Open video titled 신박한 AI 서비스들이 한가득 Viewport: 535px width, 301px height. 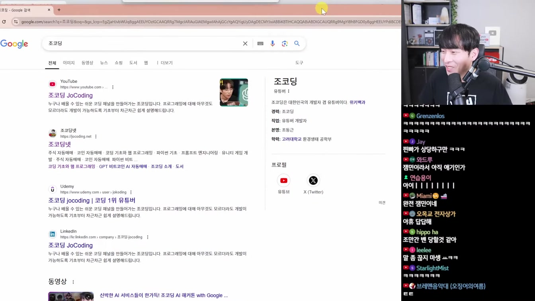pos(164,295)
